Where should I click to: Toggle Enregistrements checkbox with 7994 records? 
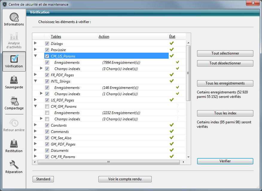tap(47, 63)
